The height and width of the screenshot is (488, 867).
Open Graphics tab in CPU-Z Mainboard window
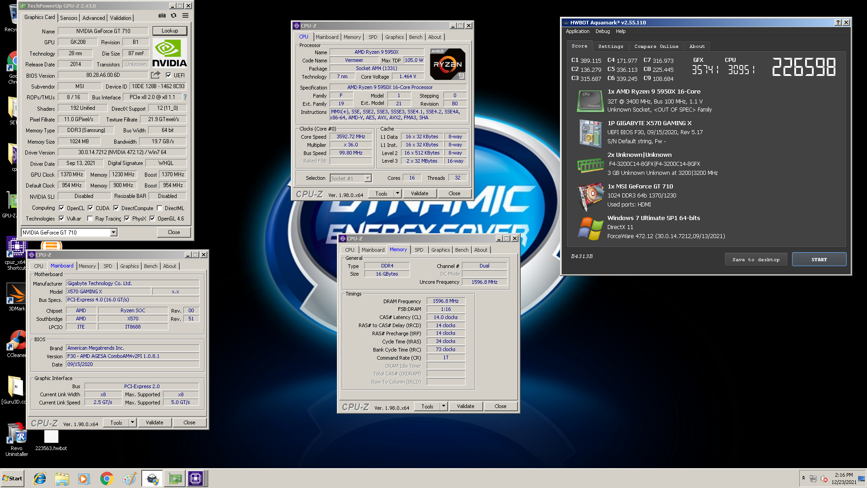(129, 266)
